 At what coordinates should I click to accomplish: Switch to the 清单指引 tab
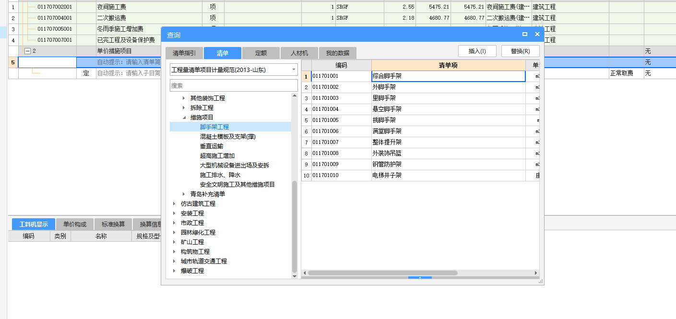(184, 53)
